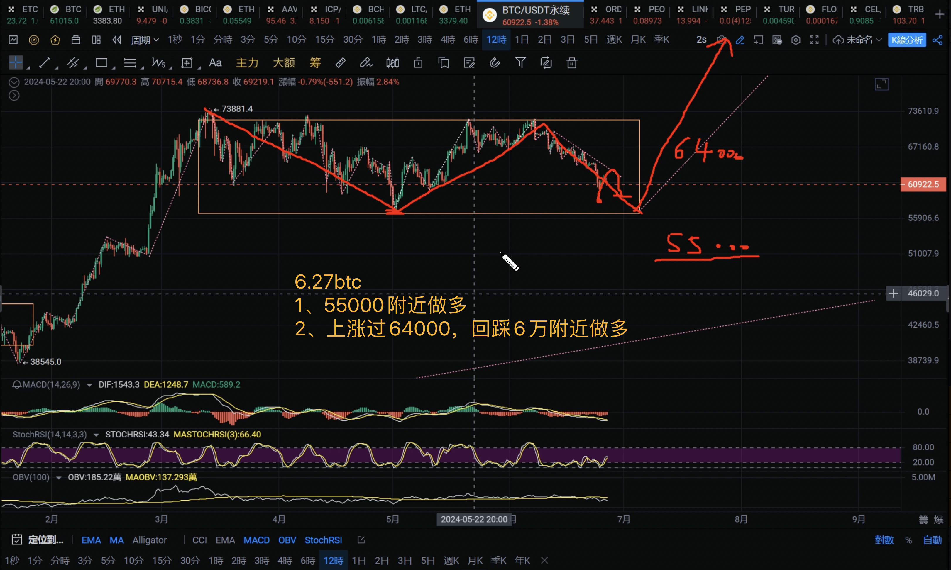Close the bottom timeframe bar with X
This screenshot has height=570, width=951.
click(x=544, y=560)
